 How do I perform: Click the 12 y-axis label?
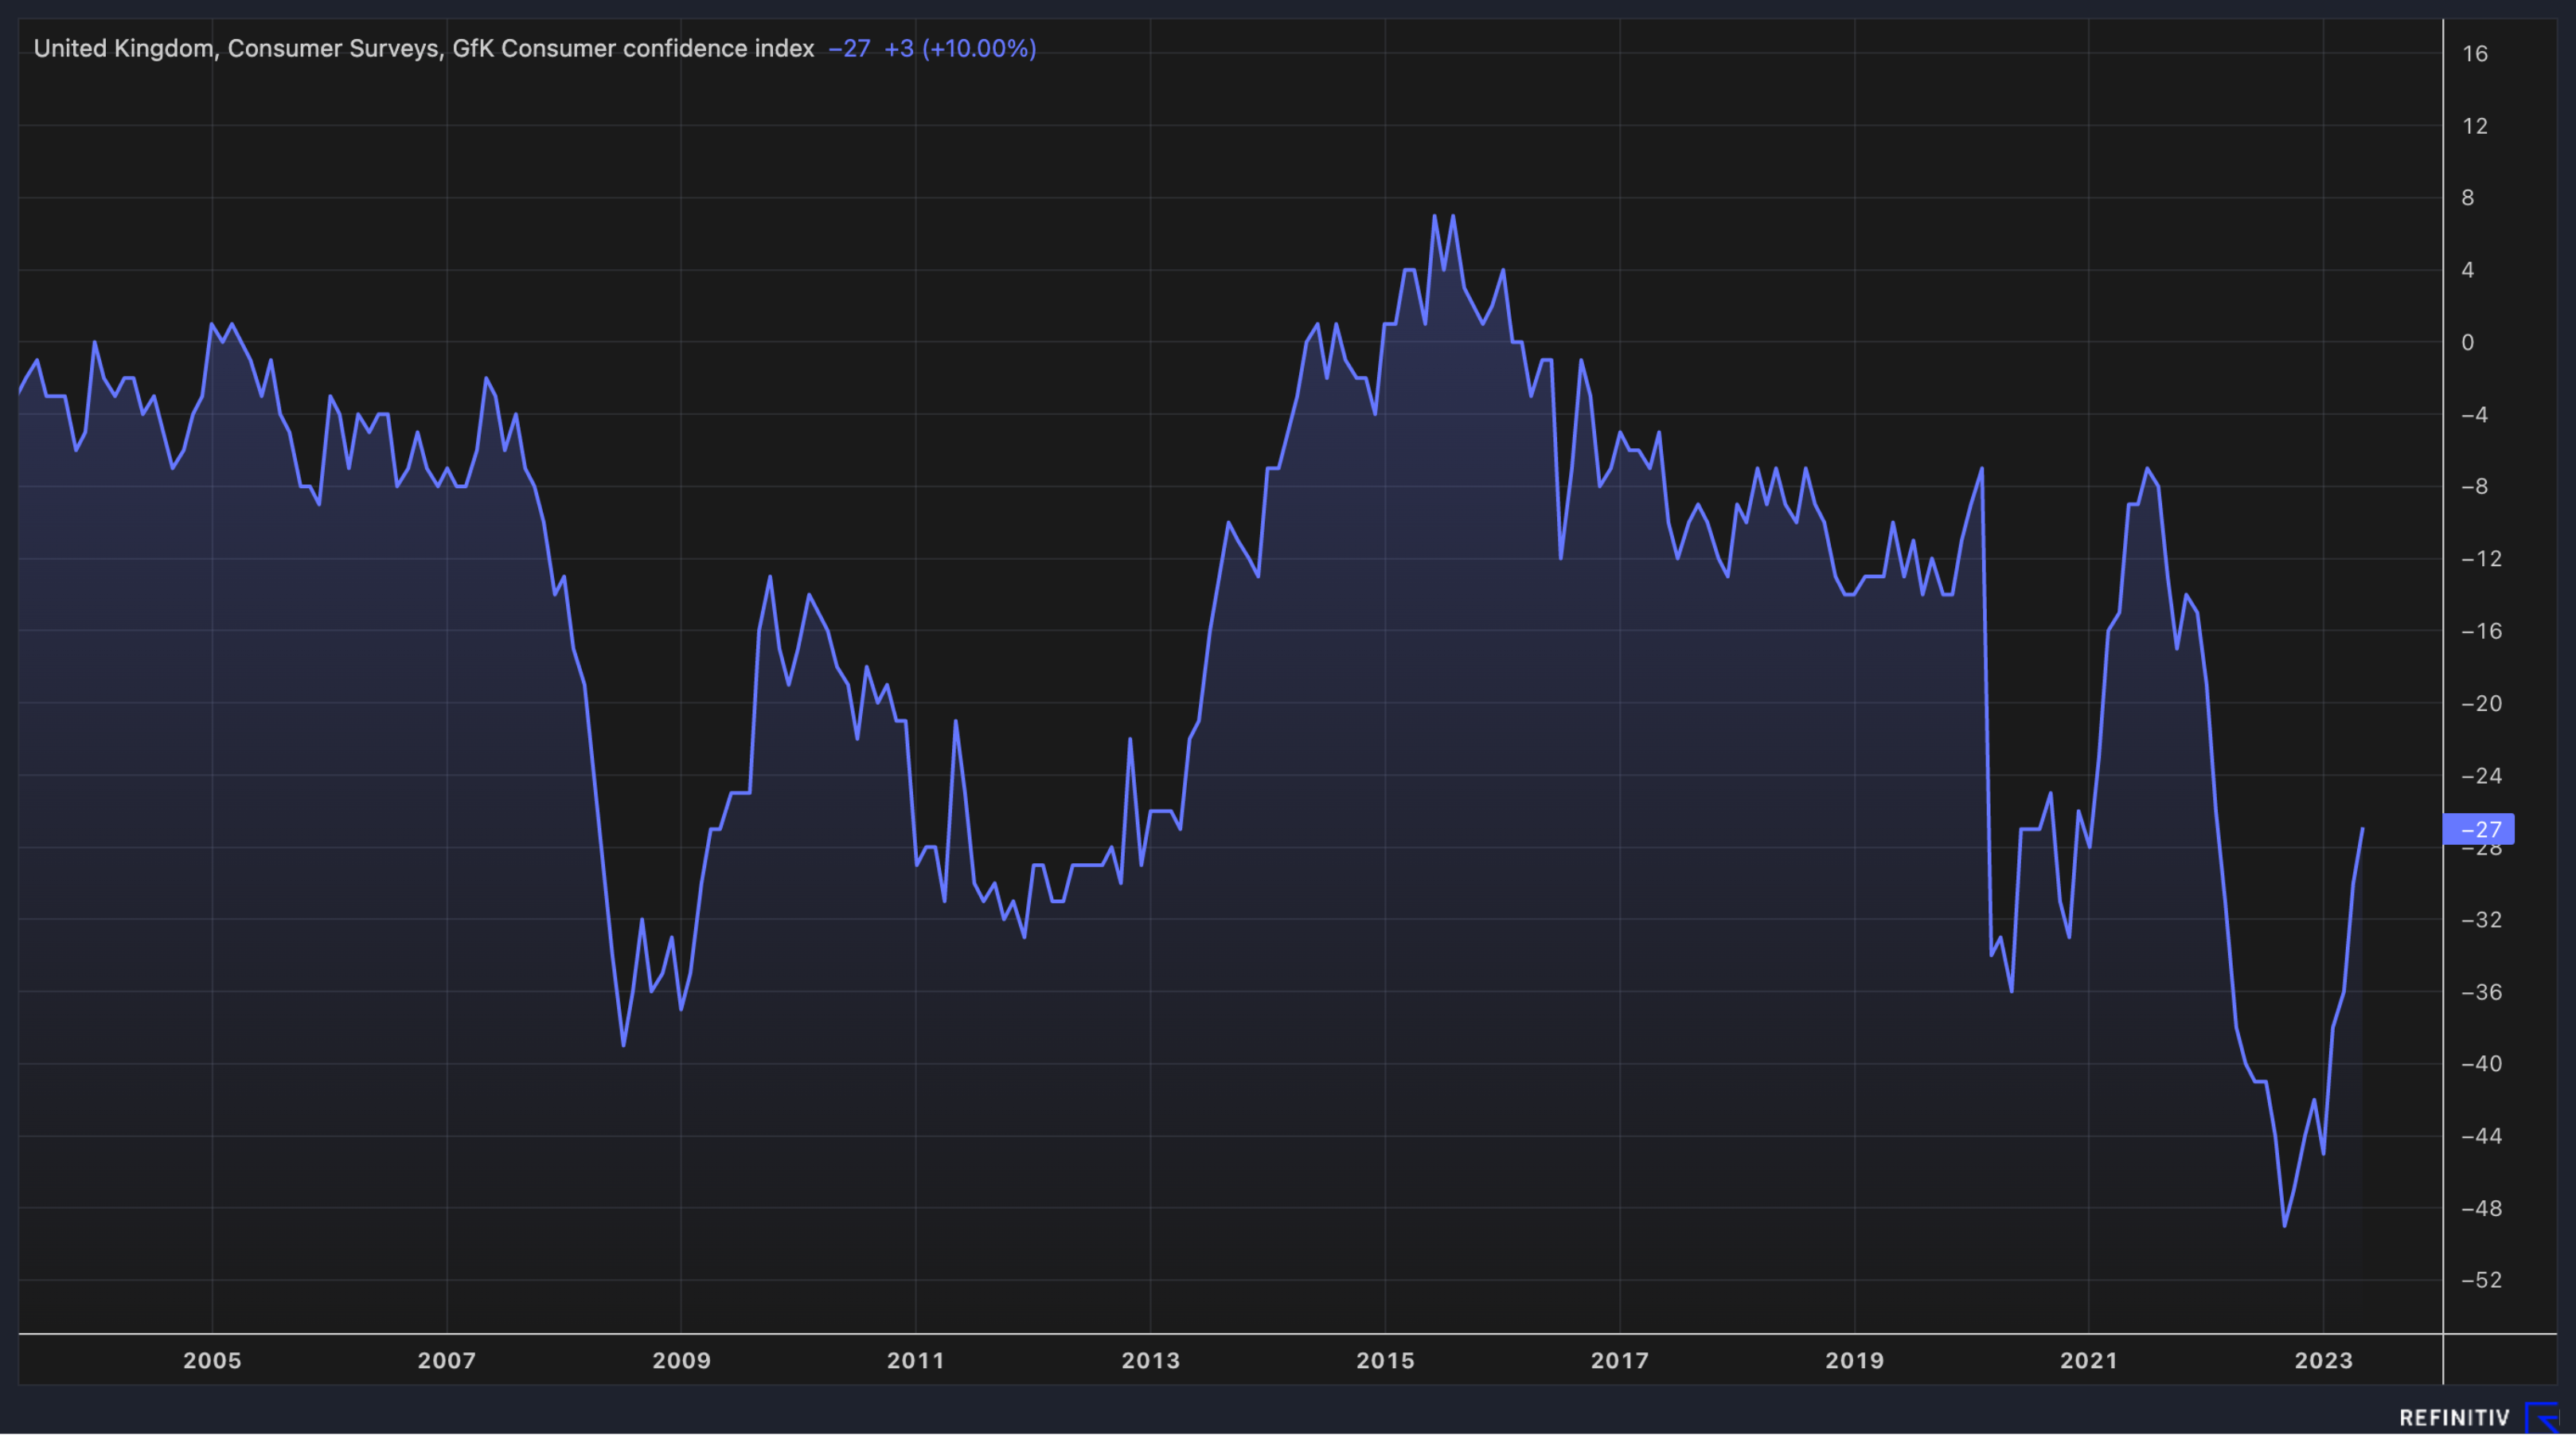(x=2475, y=126)
